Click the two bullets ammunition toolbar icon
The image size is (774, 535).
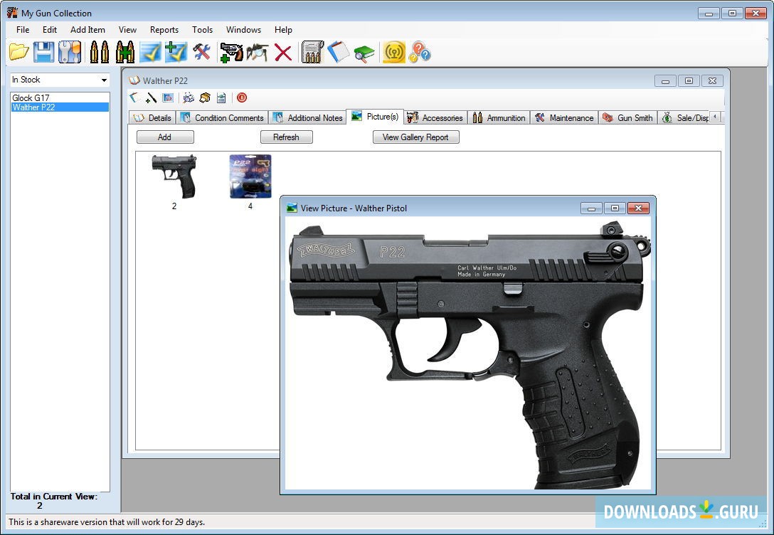point(99,52)
